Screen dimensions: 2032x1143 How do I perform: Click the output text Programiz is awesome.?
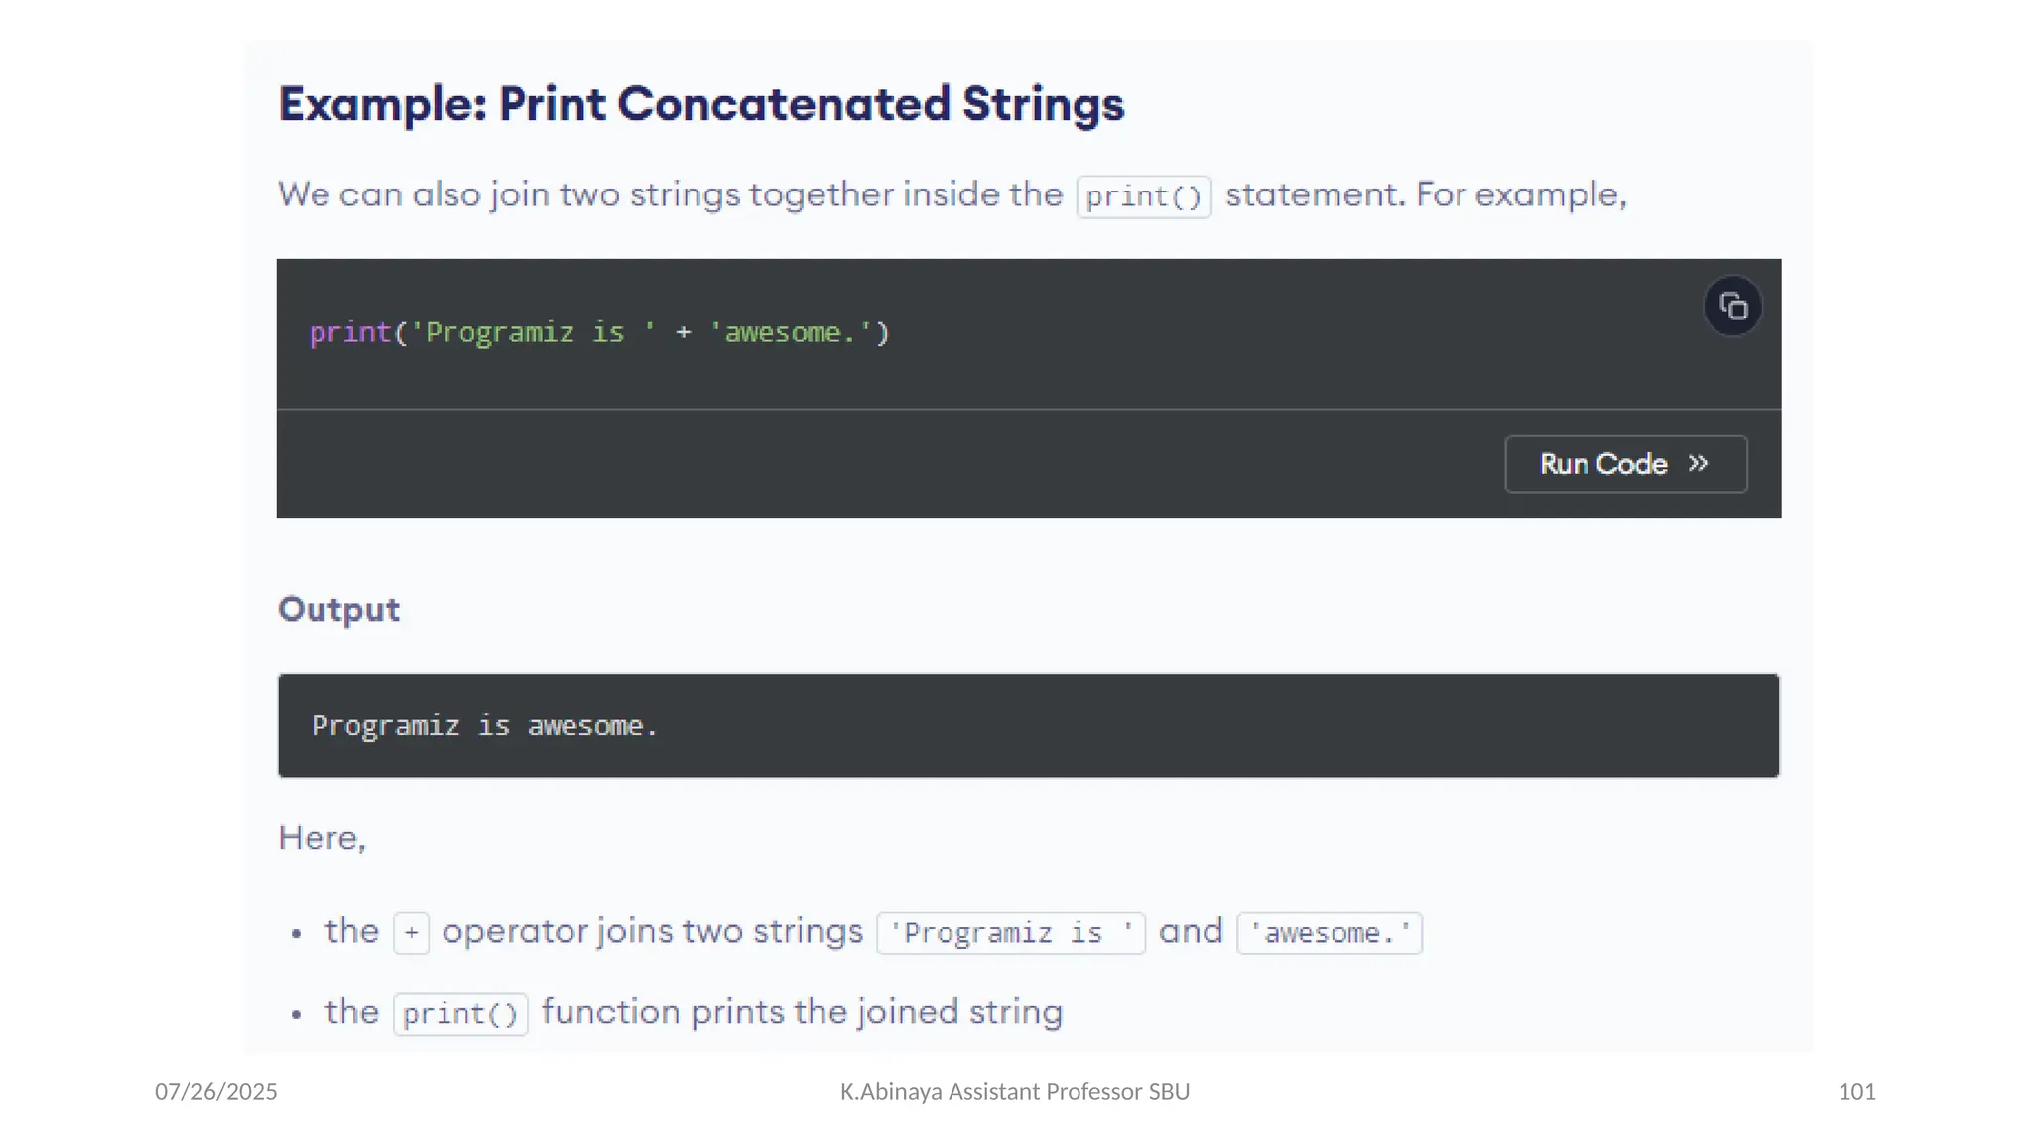484,726
